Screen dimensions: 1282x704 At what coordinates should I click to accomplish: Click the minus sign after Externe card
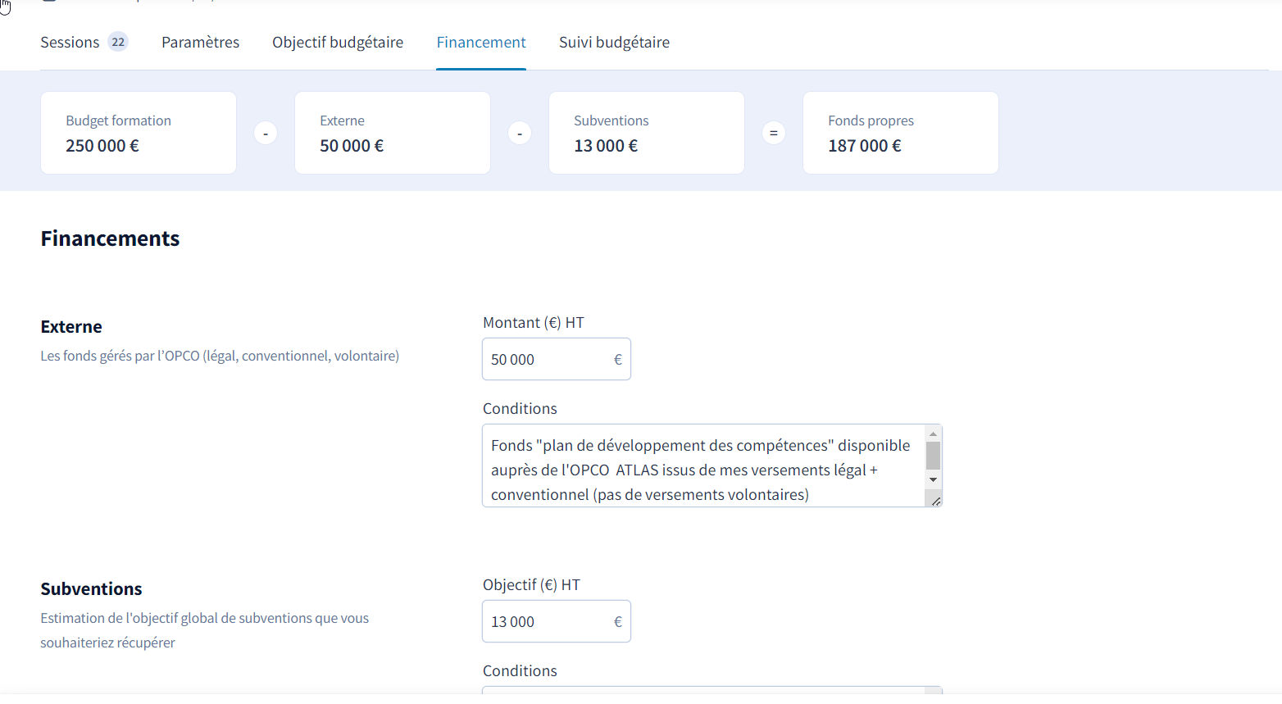[x=520, y=133]
